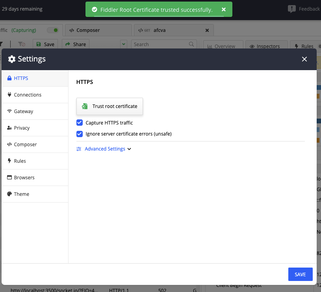321x292 pixels.
Task: Click the HTTPS padlock icon
Action: (9, 78)
